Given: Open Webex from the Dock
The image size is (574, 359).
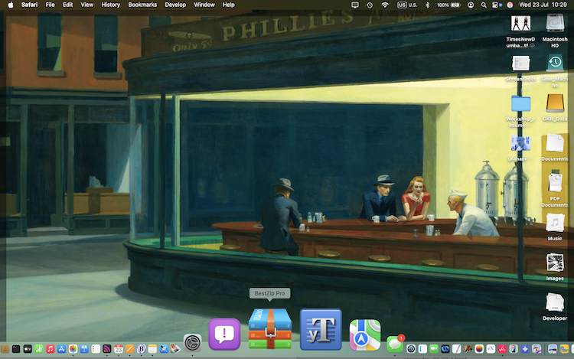Looking at the screenshot, I should click(445, 349).
